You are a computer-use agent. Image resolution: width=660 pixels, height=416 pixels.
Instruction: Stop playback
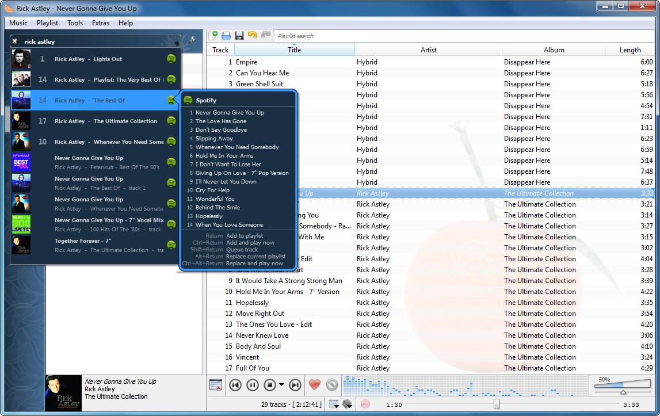point(270,385)
